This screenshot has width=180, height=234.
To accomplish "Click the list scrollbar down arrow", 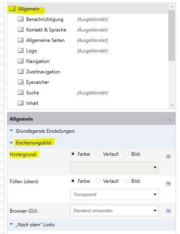I will [x=172, y=105].
